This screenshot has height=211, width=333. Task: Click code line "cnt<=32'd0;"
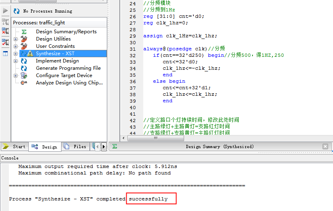(x=180, y=62)
